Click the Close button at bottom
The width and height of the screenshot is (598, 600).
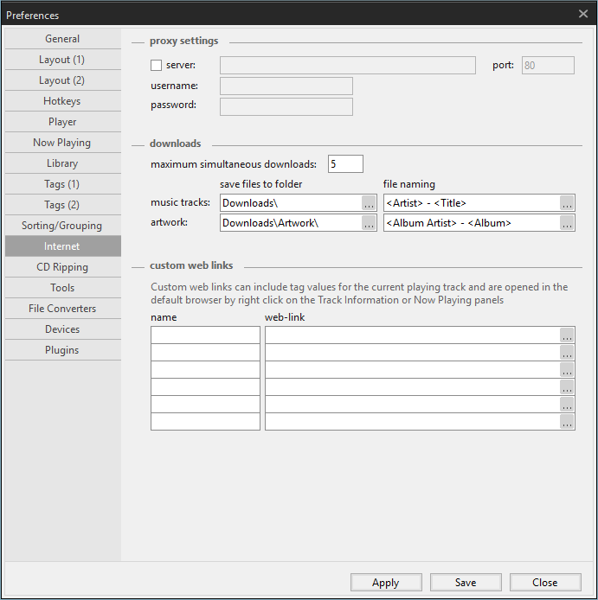click(545, 583)
